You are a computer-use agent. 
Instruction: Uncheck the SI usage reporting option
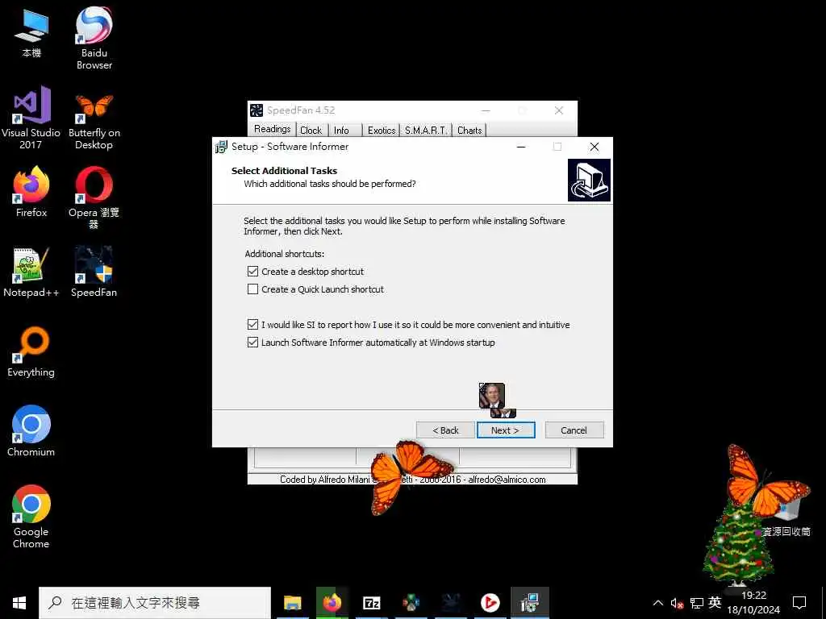click(x=252, y=324)
